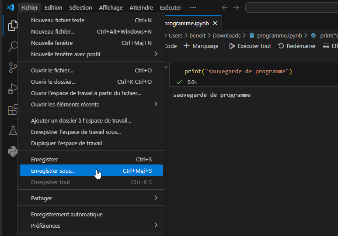This screenshot has width=338, height=236.
Task: Open the Search view in activity bar
Action: [x=13, y=47]
